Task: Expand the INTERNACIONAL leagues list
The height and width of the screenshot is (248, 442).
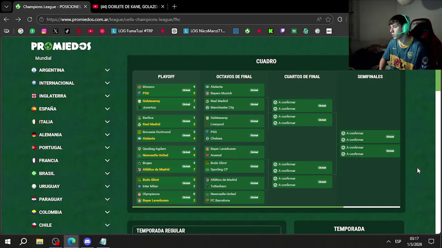Action: click(x=107, y=83)
